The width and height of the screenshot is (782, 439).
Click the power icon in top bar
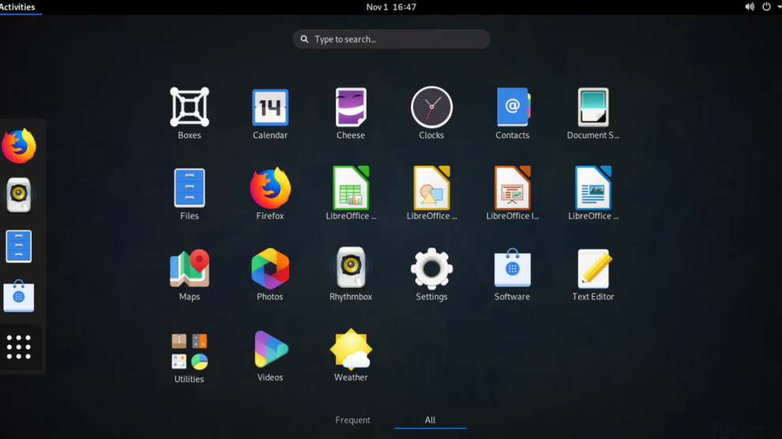[766, 7]
